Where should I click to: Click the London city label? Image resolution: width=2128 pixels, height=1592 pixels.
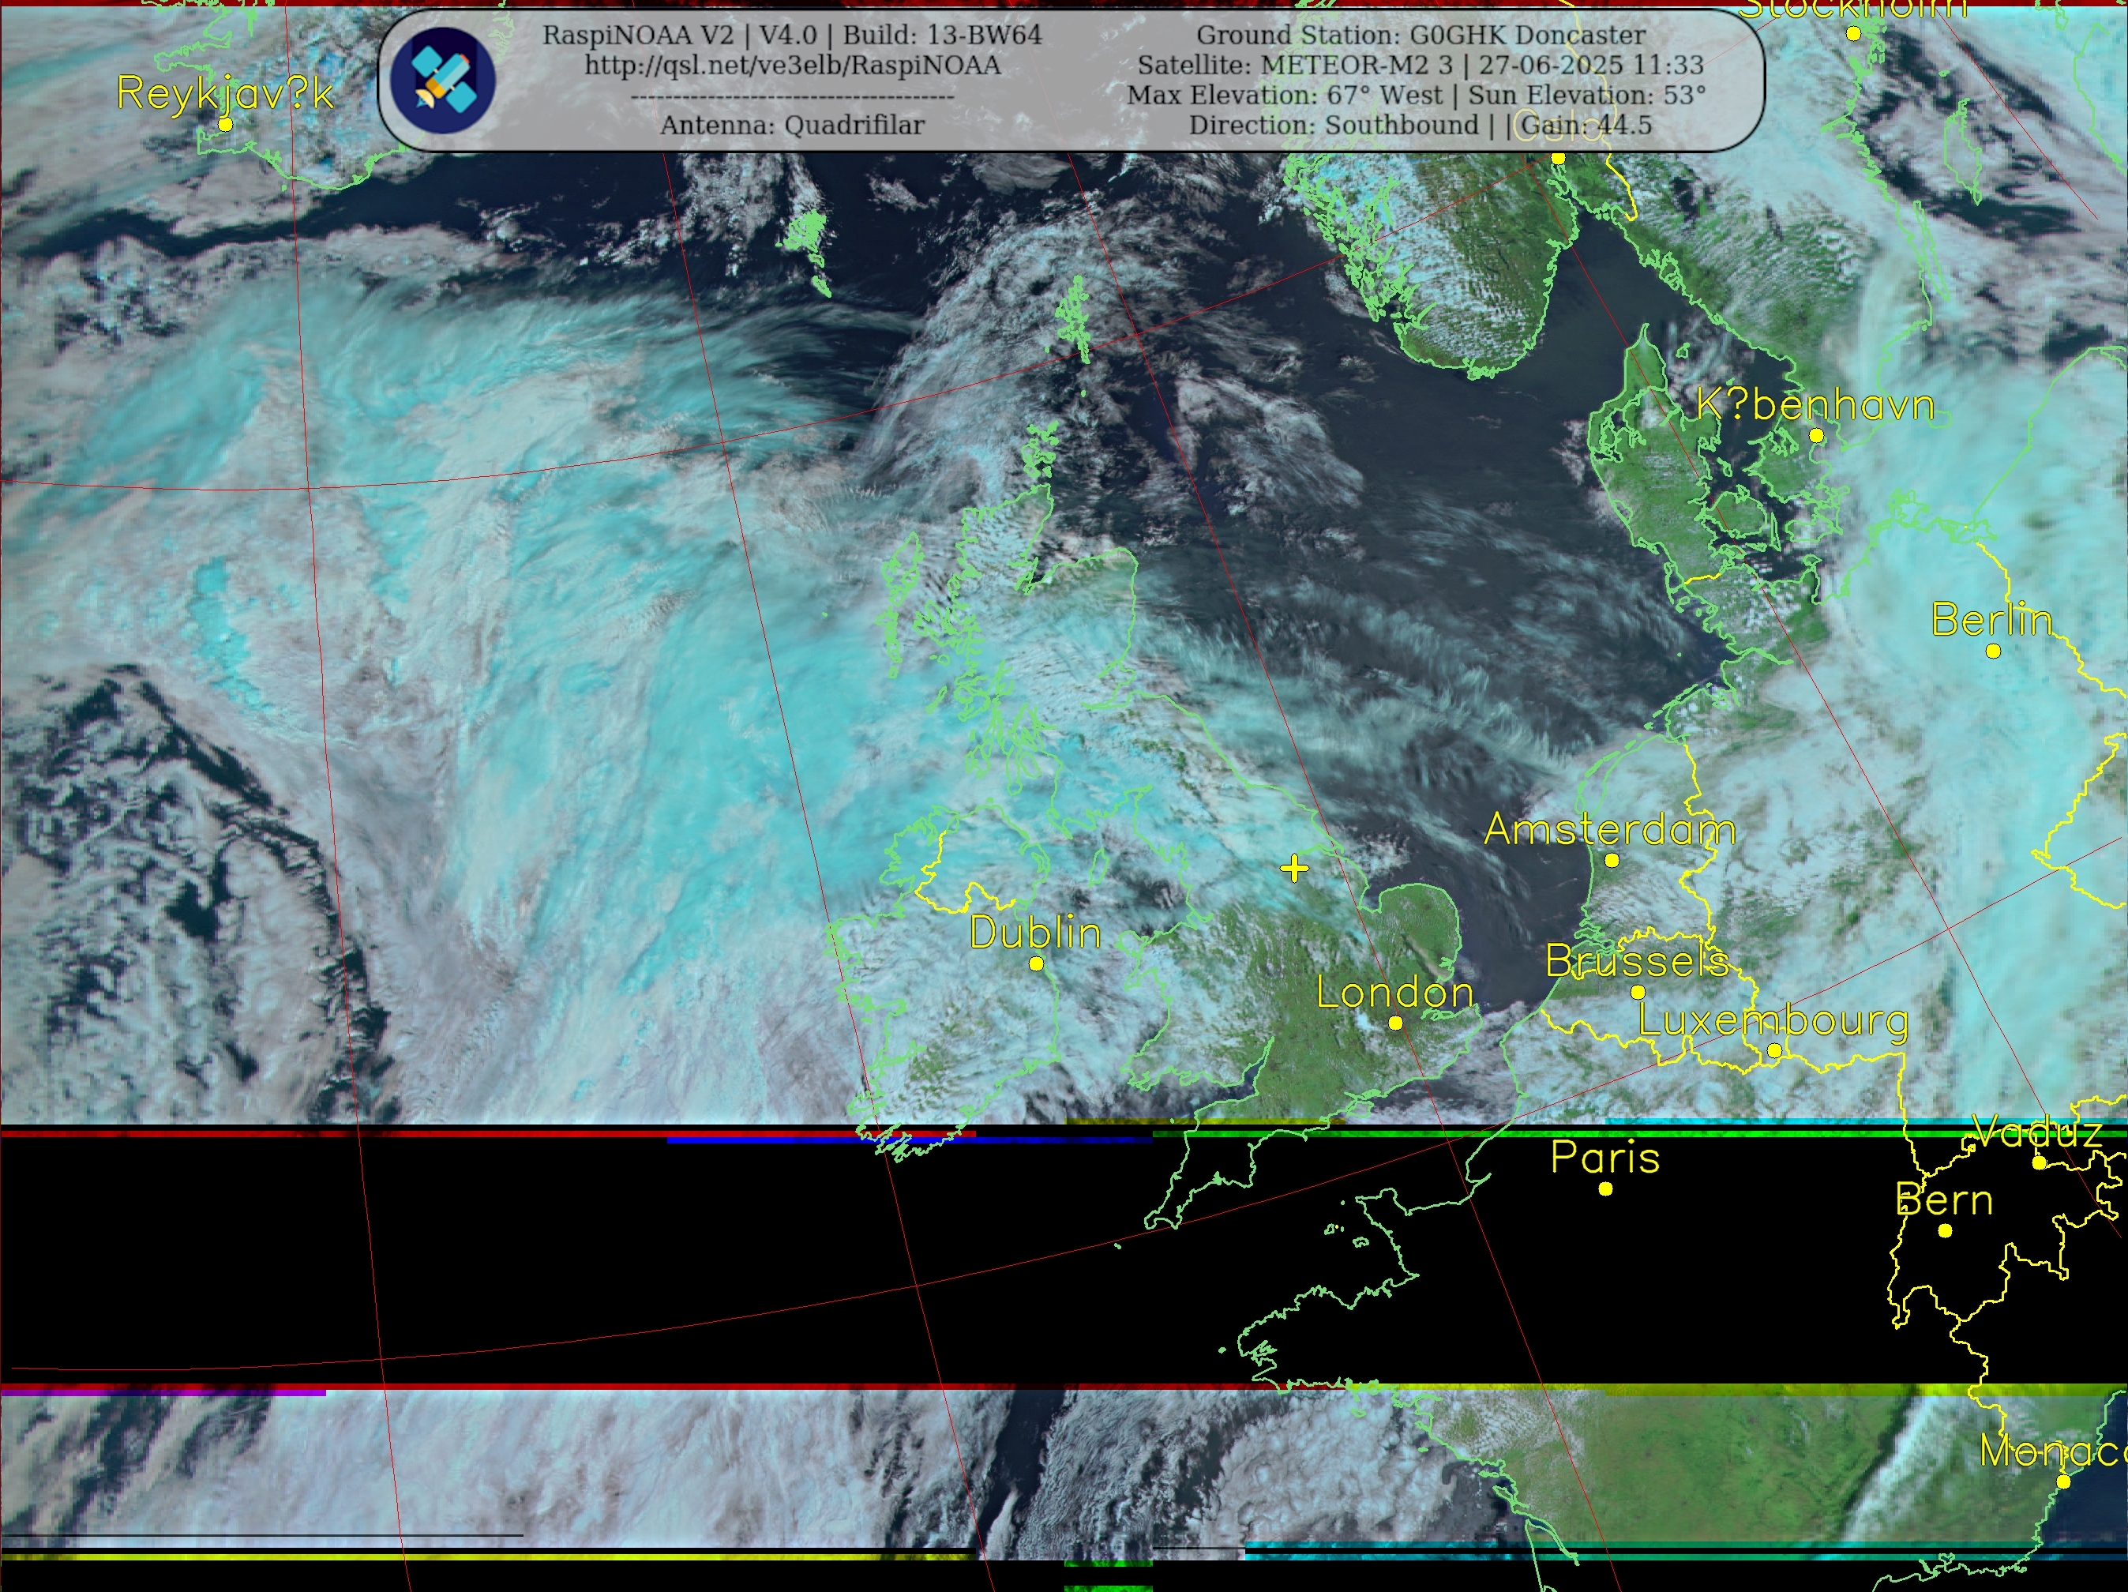(1395, 993)
